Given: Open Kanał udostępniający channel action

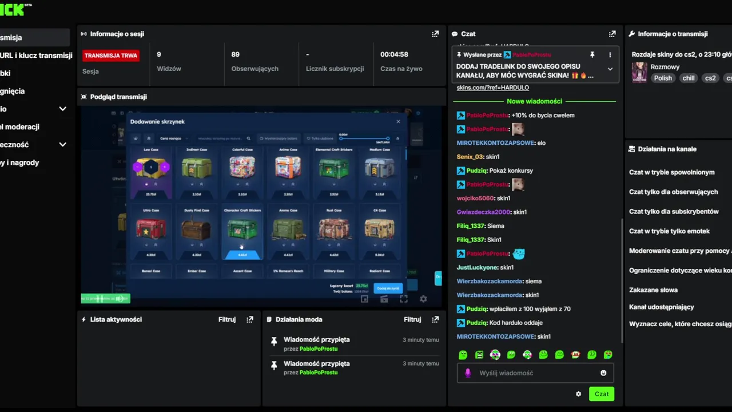Looking at the screenshot, I should click(x=662, y=307).
